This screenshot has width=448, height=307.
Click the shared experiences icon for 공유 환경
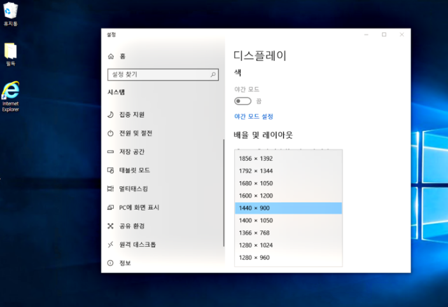[111, 226]
